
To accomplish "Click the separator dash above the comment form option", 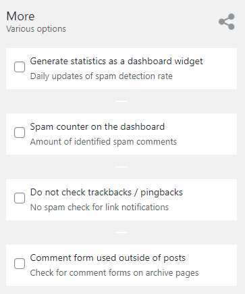I will click(121, 232).
